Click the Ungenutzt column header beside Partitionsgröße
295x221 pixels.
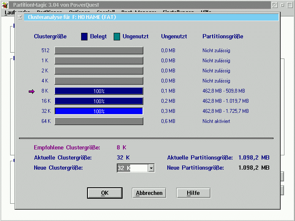174,36
